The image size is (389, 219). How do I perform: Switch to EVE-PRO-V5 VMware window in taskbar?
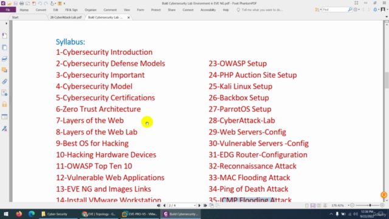(140, 214)
